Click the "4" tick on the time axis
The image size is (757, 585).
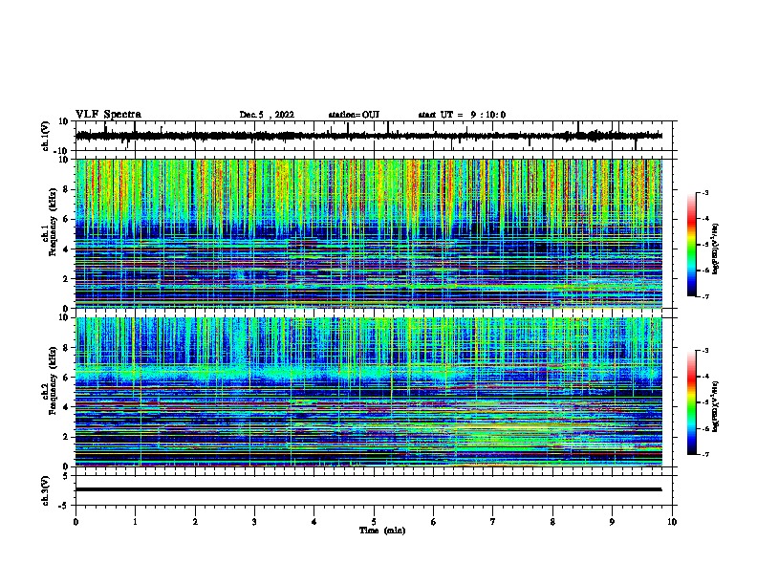pos(314,522)
